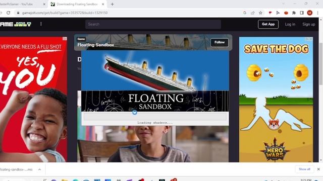323x181 pixels.
Task: Select the Downloading Floating Sandbox tab
Action: click(77, 4)
